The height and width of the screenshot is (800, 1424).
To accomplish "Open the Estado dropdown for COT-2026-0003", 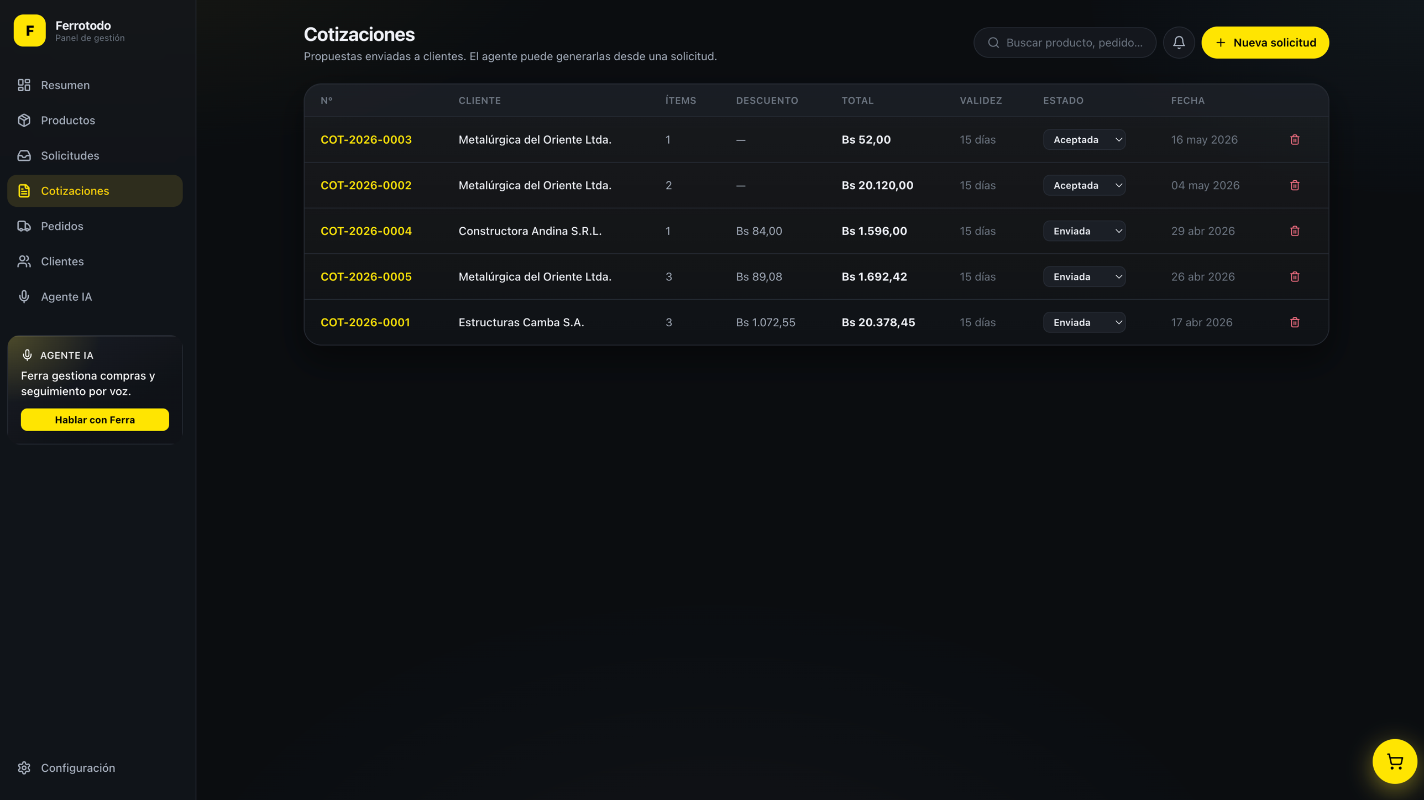I will (1084, 140).
